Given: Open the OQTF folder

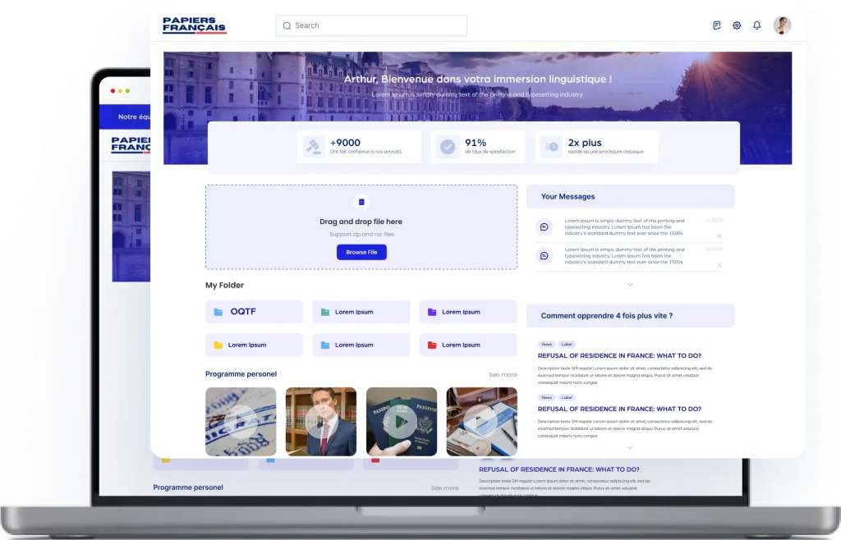Looking at the screenshot, I should (254, 312).
